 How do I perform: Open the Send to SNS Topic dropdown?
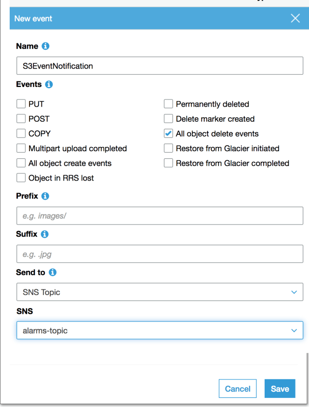pyautogui.click(x=159, y=292)
